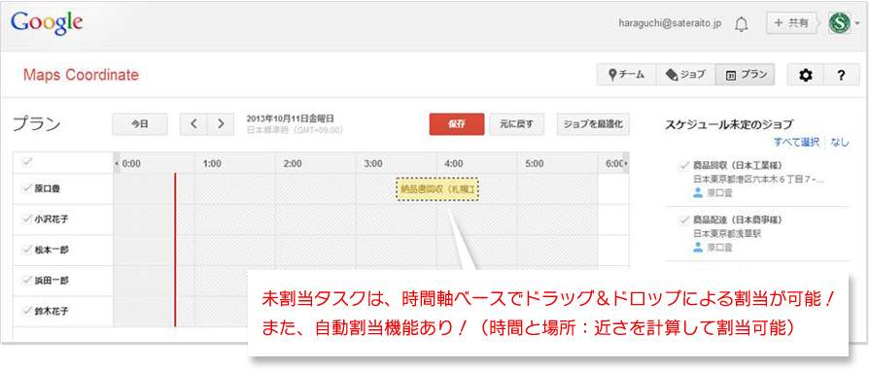Viewport: 869px width, 370px height.
Task: Toggle checkbox for 浜田一郎
Action: pos(26,281)
